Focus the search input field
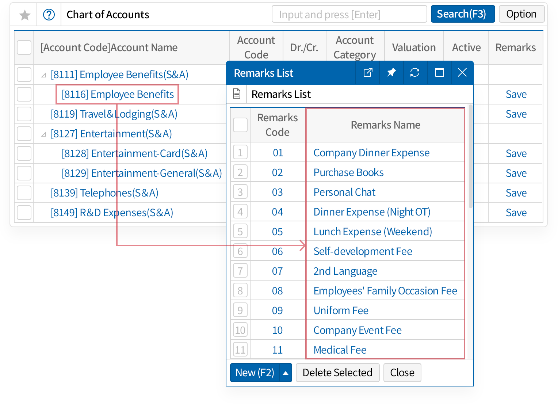Image resolution: width=558 pixels, height=404 pixels. [349, 15]
